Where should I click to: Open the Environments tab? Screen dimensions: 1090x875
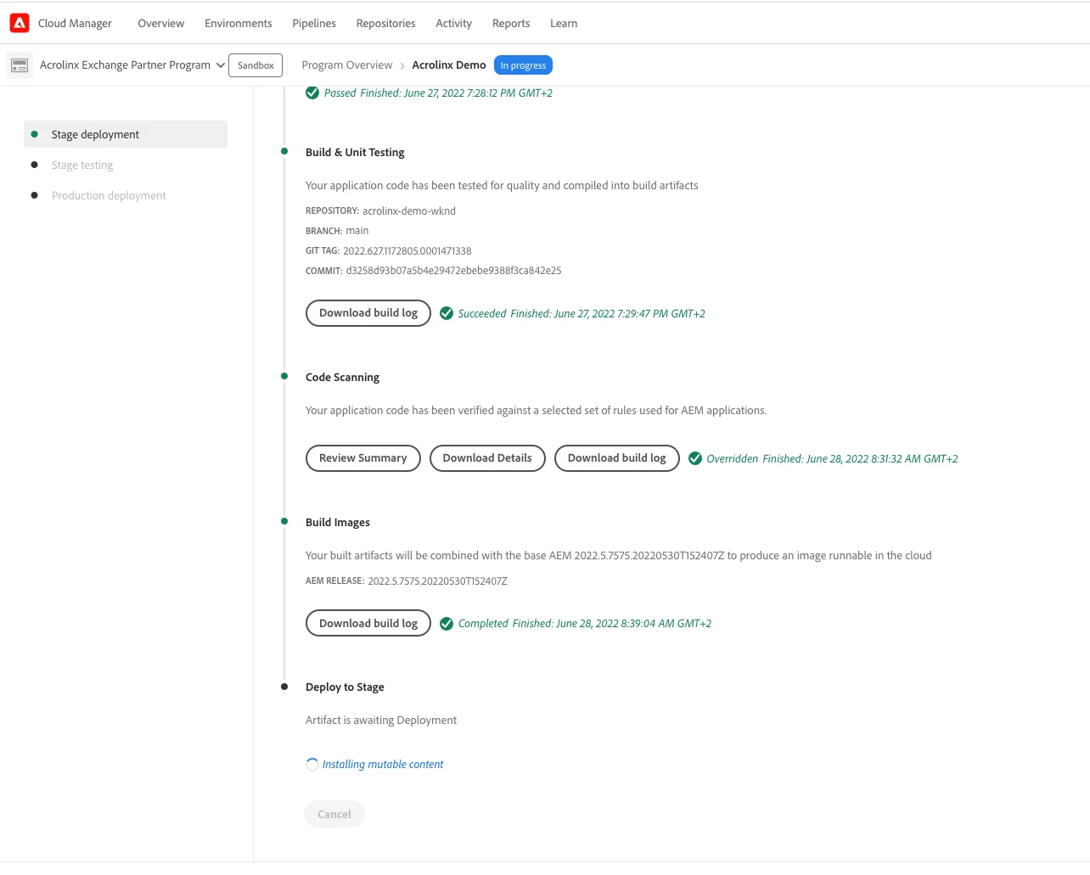click(x=239, y=24)
